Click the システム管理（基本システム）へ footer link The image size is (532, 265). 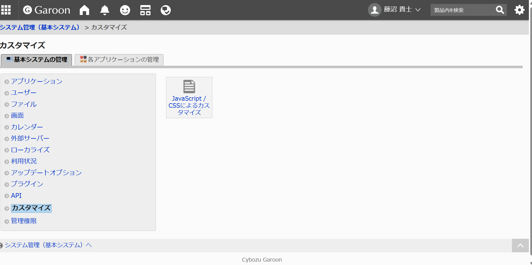coord(48,245)
